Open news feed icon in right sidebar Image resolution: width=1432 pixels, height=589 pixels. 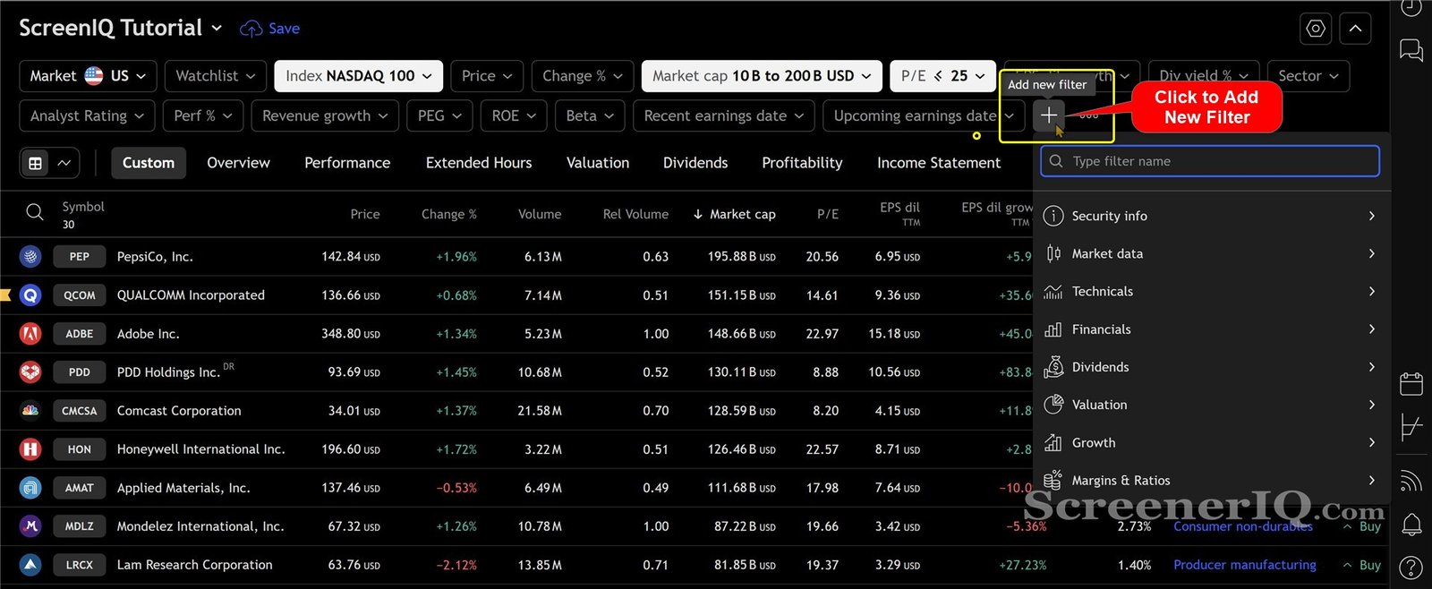point(1411,482)
